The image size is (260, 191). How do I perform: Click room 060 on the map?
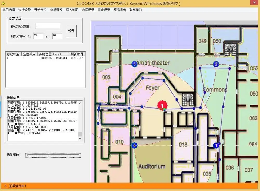(x=254, y=94)
